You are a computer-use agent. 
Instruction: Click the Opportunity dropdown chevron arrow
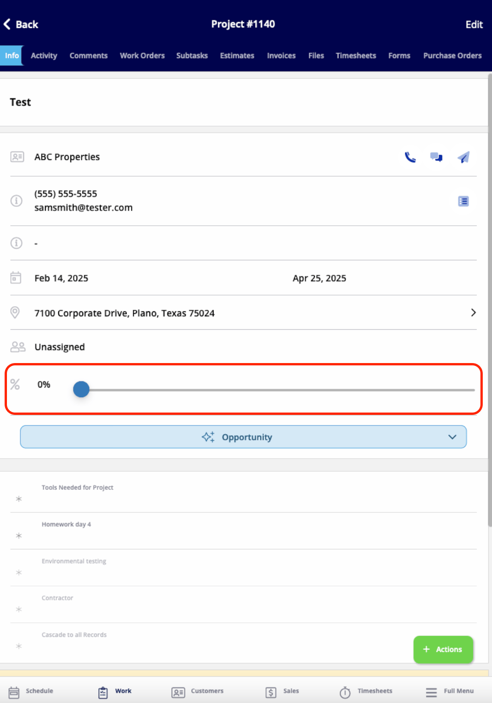point(452,437)
